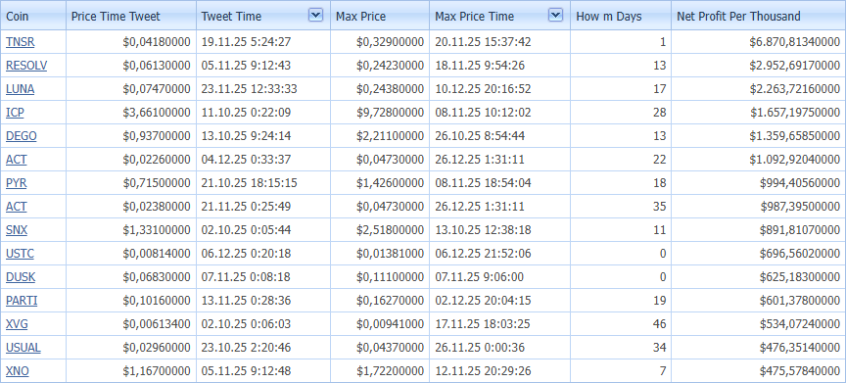Select net profit $1.092,92040000
846x383 pixels.
794,159
